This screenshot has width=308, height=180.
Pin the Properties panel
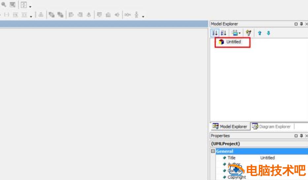click(301, 136)
